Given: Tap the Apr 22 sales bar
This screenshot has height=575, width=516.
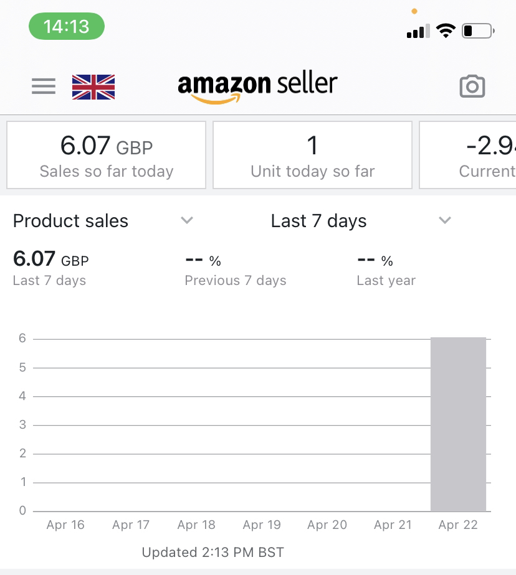Looking at the screenshot, I should click(458, 424).
